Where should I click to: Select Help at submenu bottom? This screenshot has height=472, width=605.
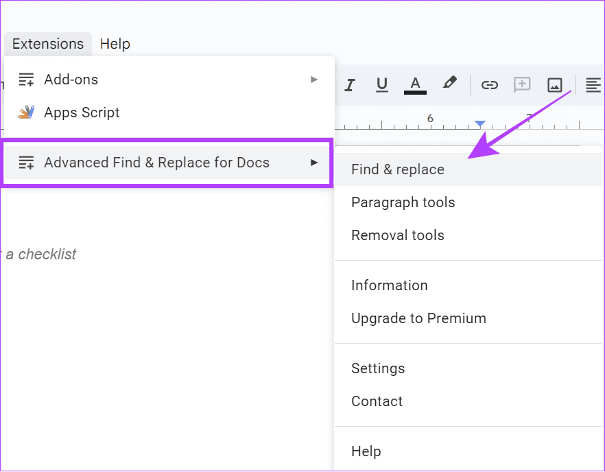pyautogui.click(x=468, y=451)
